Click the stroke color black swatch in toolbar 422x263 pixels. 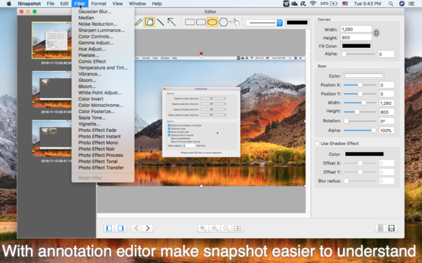(297, 23)
